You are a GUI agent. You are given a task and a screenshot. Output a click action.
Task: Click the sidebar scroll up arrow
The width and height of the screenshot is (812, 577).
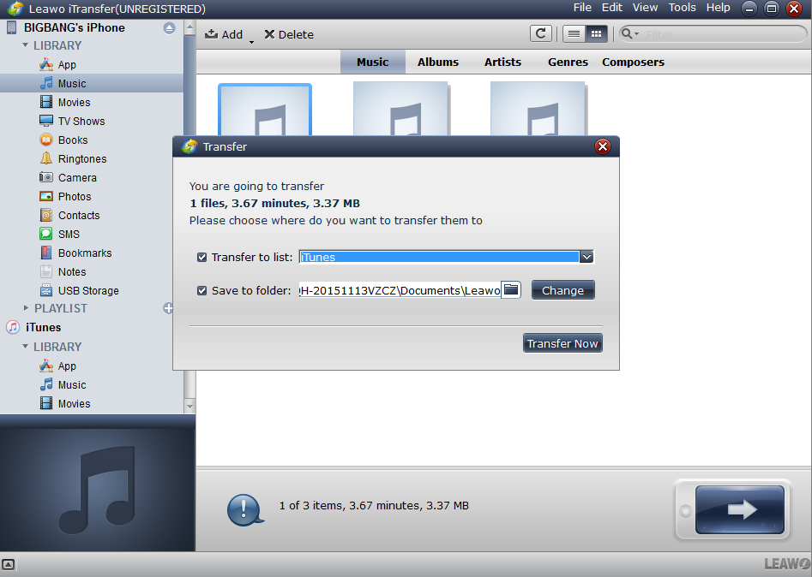[x=189, y=27]
